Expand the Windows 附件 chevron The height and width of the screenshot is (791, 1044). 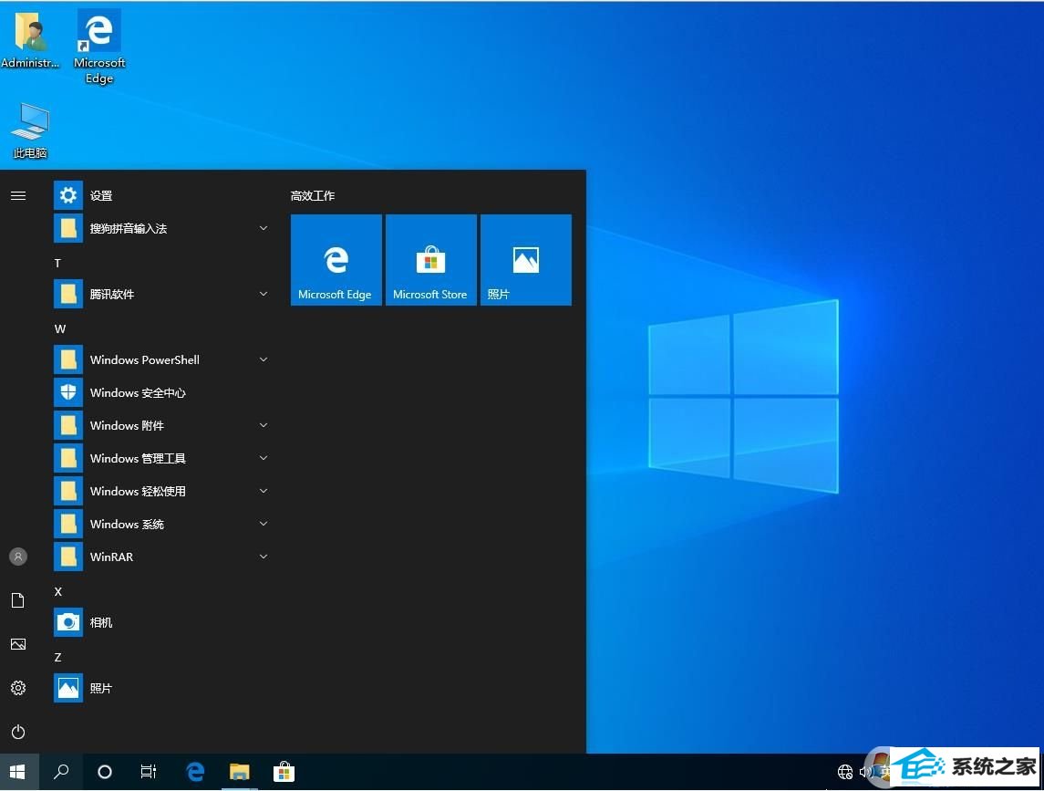coord(264,425)
